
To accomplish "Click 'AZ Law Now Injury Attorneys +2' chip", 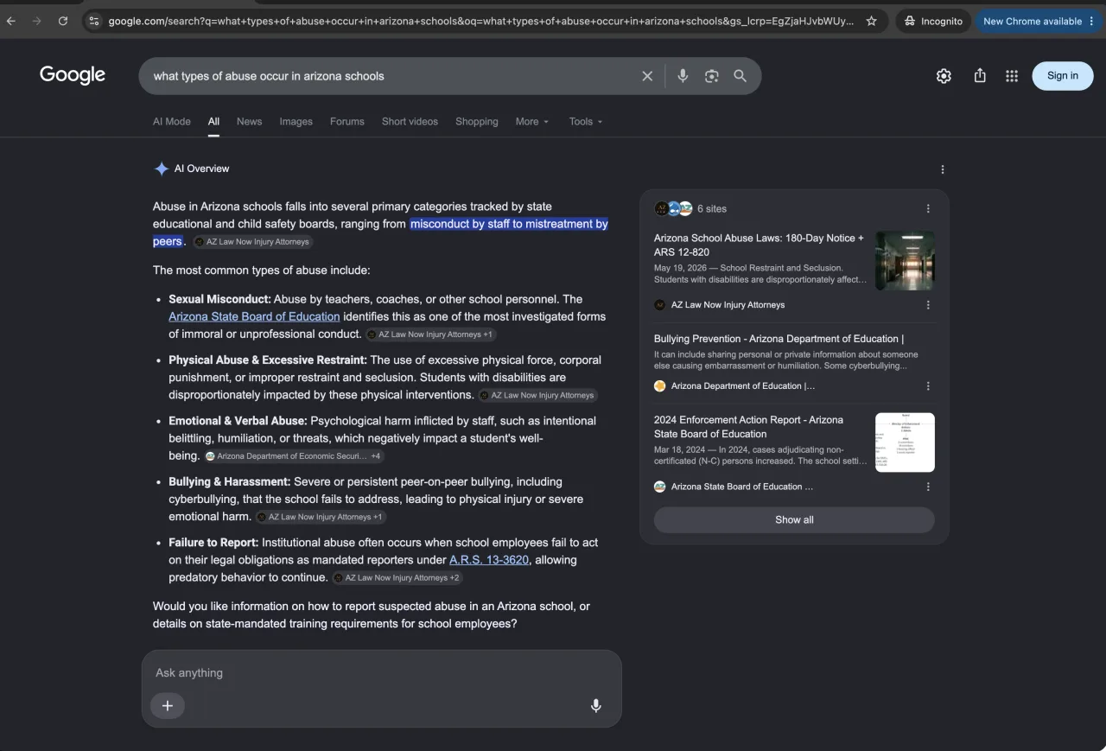I will 397,578.
